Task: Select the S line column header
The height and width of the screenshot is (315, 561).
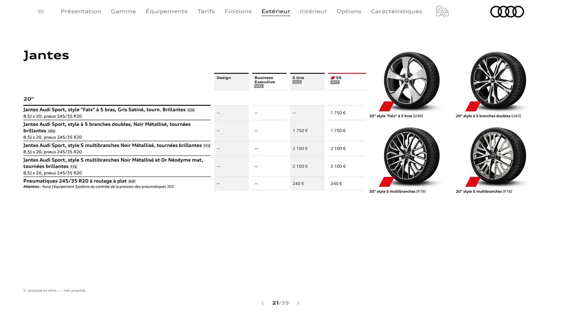Action: click(x=298, y=78)
